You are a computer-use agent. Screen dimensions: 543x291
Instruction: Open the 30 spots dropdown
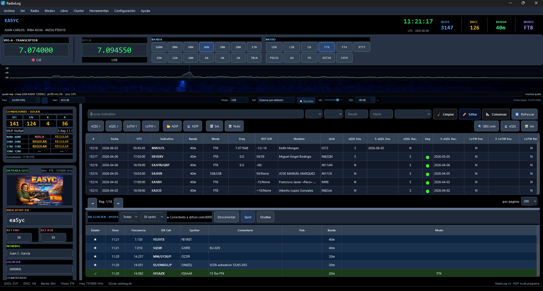pyautogui.click(x=153, y=217)
